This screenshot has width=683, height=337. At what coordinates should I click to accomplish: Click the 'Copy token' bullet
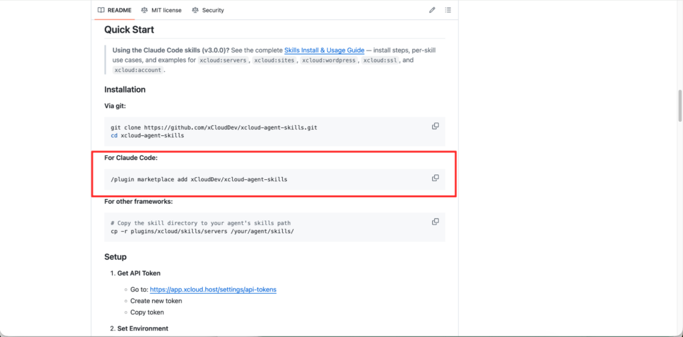click(147, 312)
